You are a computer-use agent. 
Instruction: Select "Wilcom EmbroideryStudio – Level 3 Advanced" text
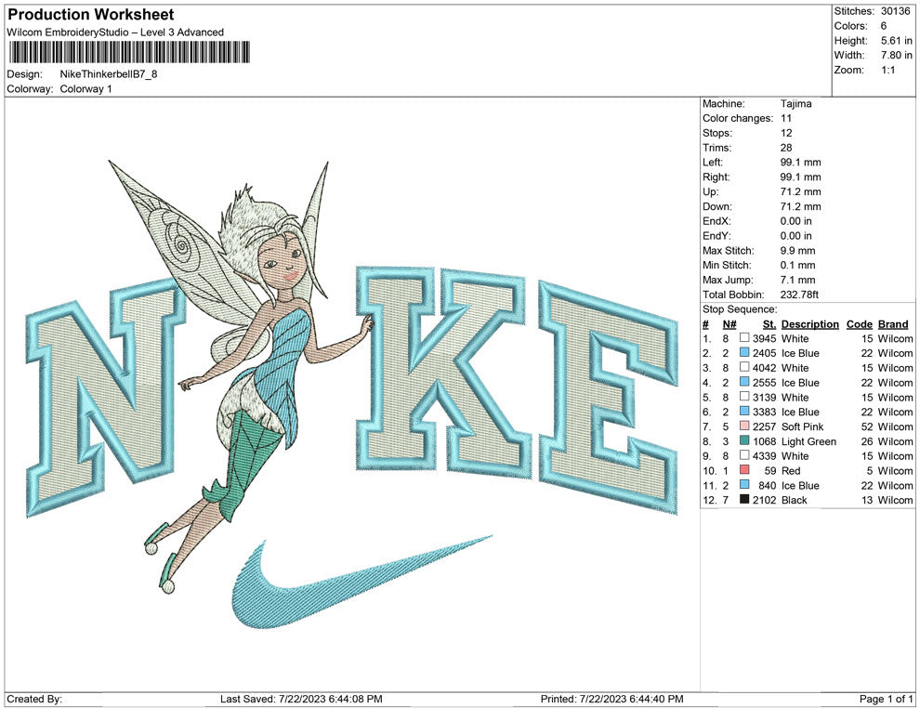pos(115,33)
